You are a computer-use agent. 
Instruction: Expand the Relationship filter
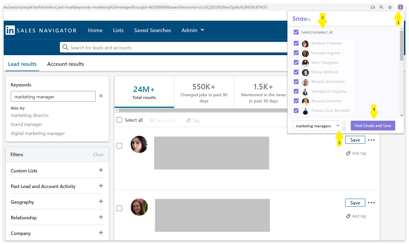[x=101, y=217]
